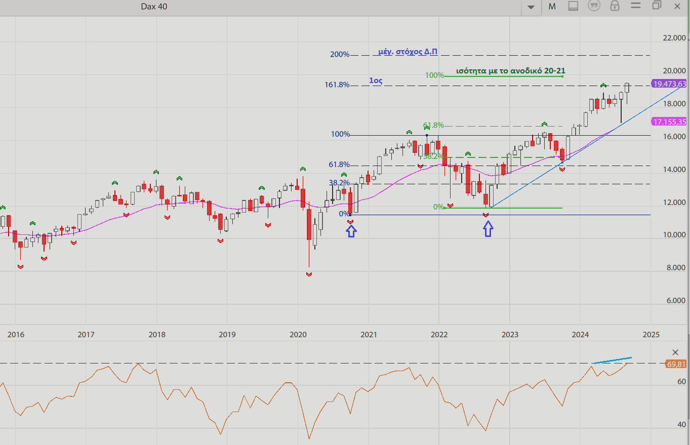
Task: Click the orange 69,81 RSI value label
Action: pos(675,364)
